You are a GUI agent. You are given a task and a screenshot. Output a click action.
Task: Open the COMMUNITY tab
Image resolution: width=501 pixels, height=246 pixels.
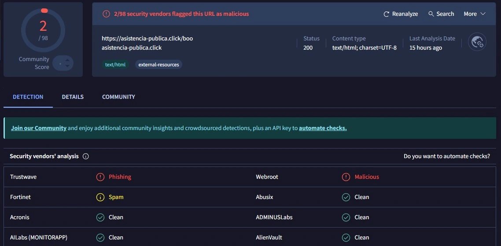[118, 97]
